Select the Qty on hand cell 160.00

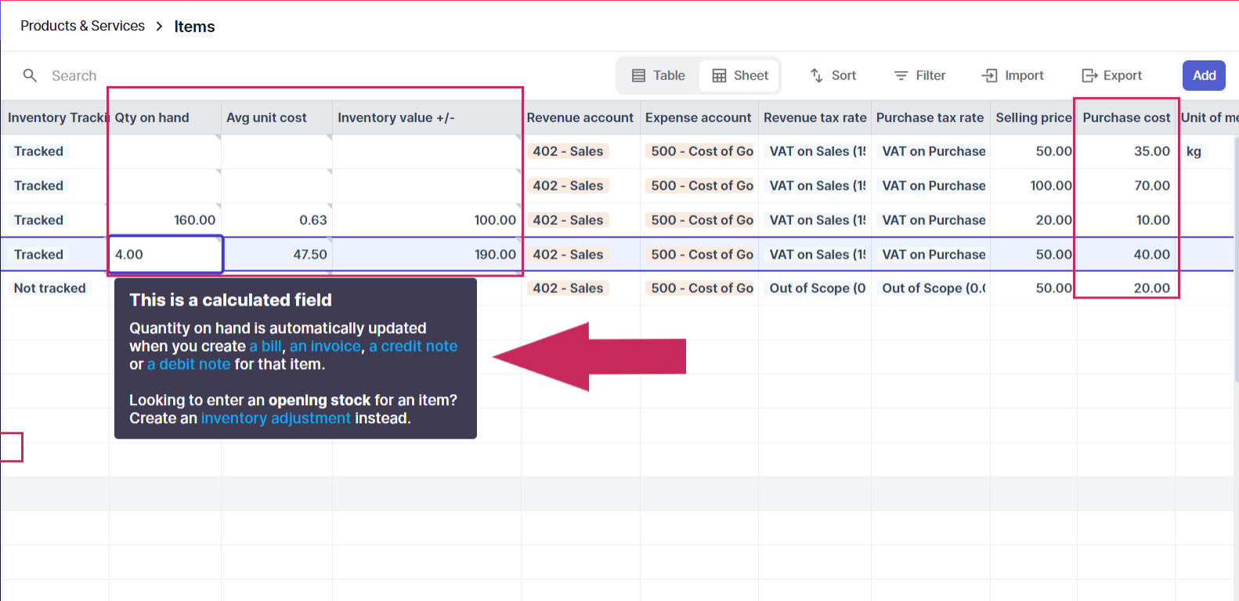pos(165,220)
